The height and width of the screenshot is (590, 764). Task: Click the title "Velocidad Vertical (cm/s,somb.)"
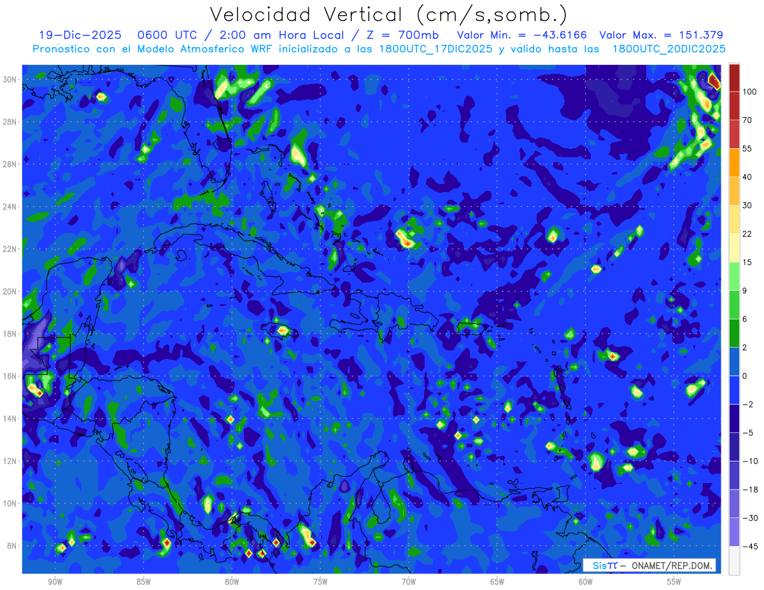coord(388,15)
